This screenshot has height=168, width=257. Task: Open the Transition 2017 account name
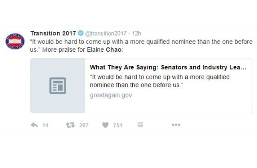(53, 33)
